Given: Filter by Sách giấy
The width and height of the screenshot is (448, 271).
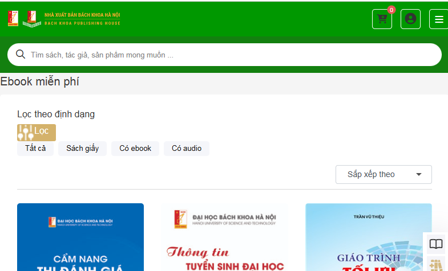Looking at the screenshot, I should tap(83, 149).
